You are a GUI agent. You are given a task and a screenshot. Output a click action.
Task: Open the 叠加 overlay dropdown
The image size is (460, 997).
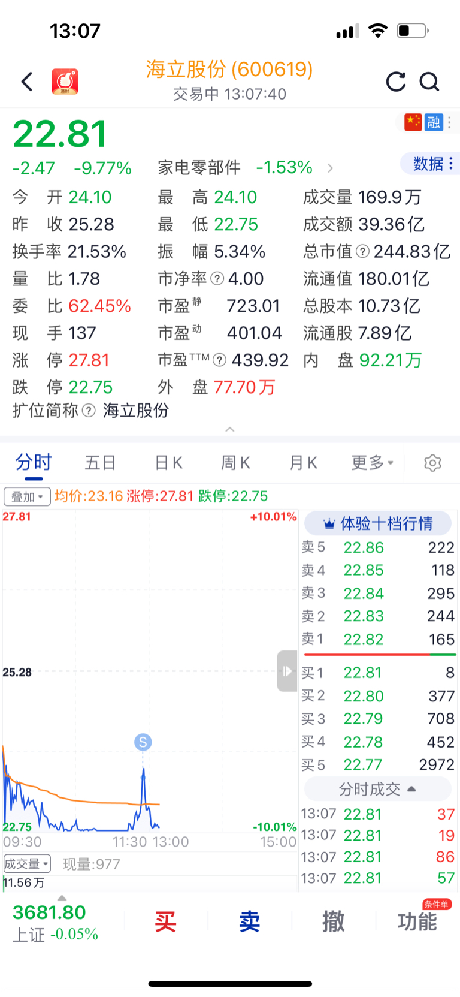[x=27, y=496]
